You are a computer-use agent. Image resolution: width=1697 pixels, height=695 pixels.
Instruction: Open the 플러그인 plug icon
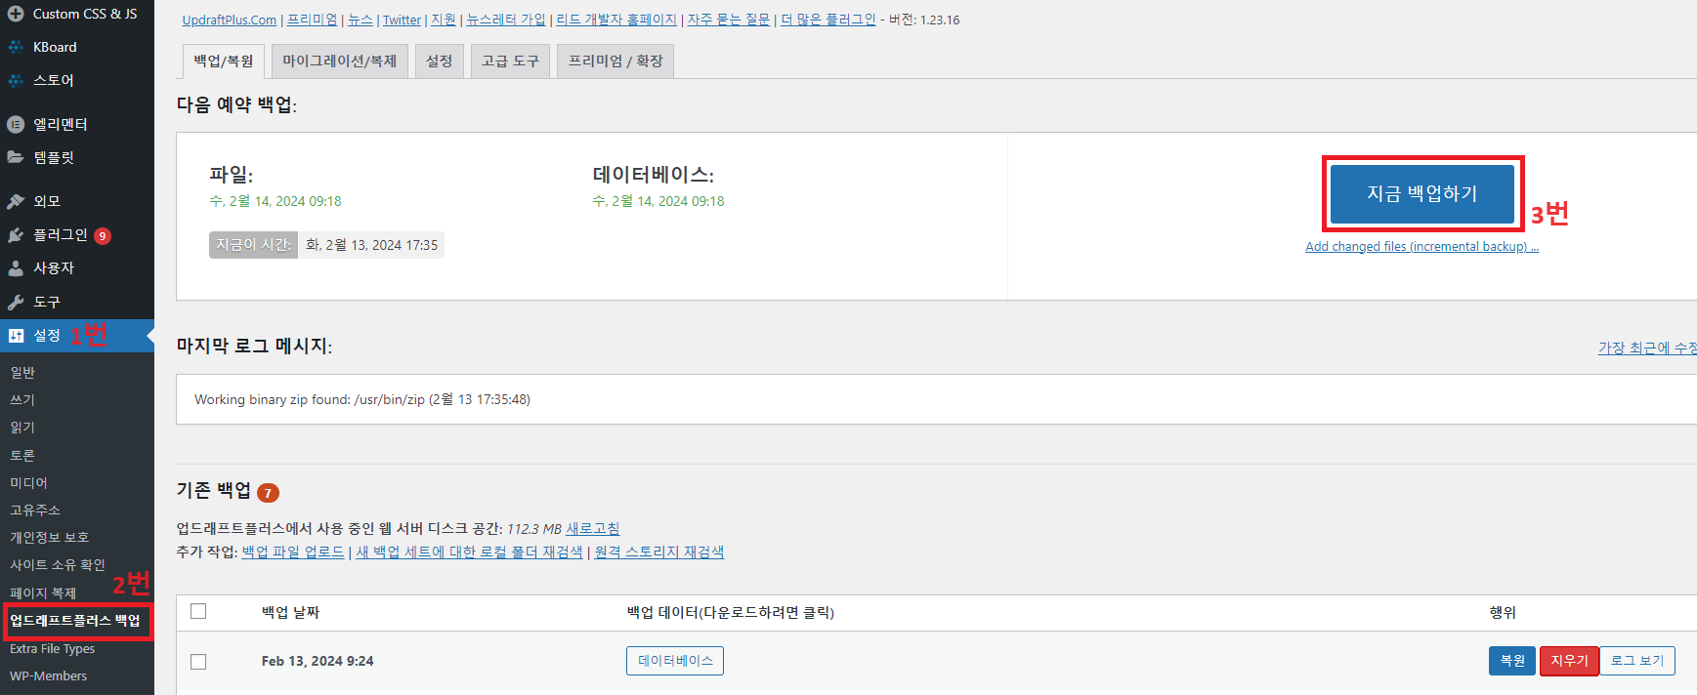[16, 235]
